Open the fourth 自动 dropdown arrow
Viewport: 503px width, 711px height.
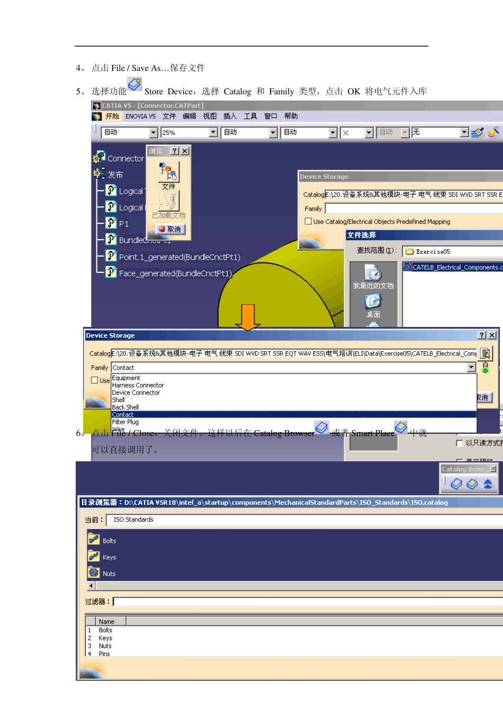333,133
